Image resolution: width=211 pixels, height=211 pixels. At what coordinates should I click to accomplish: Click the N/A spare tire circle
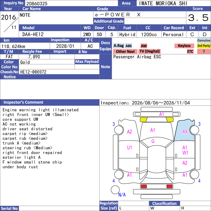[x=115, y=190]
